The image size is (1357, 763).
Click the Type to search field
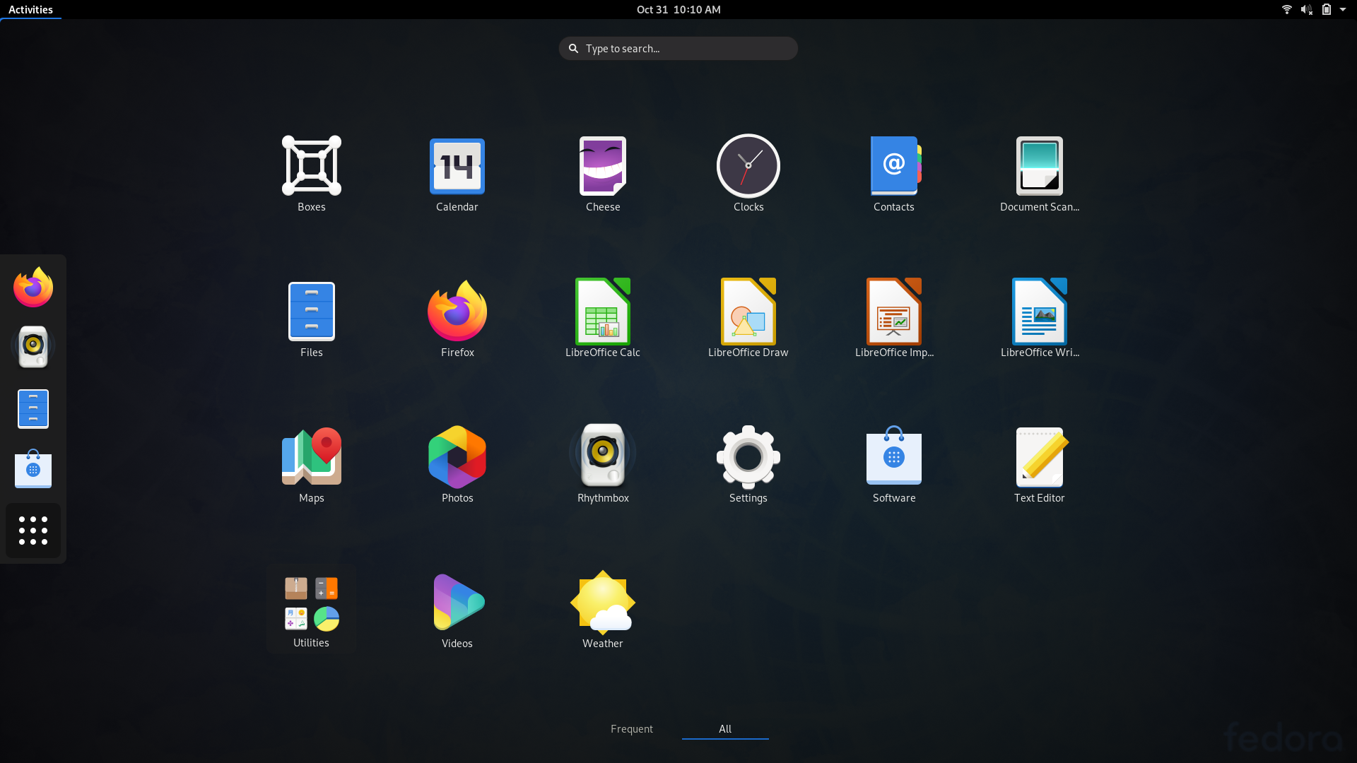678,49
